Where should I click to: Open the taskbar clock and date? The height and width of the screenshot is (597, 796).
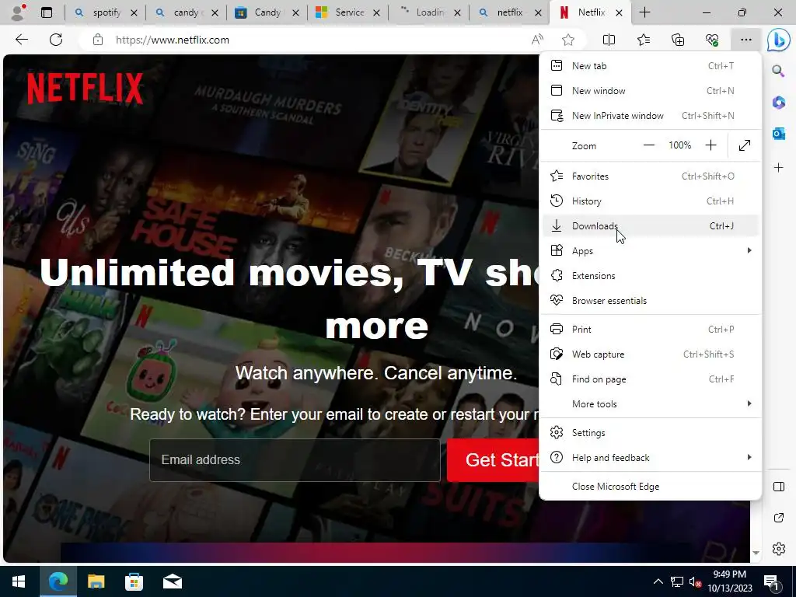729,581
